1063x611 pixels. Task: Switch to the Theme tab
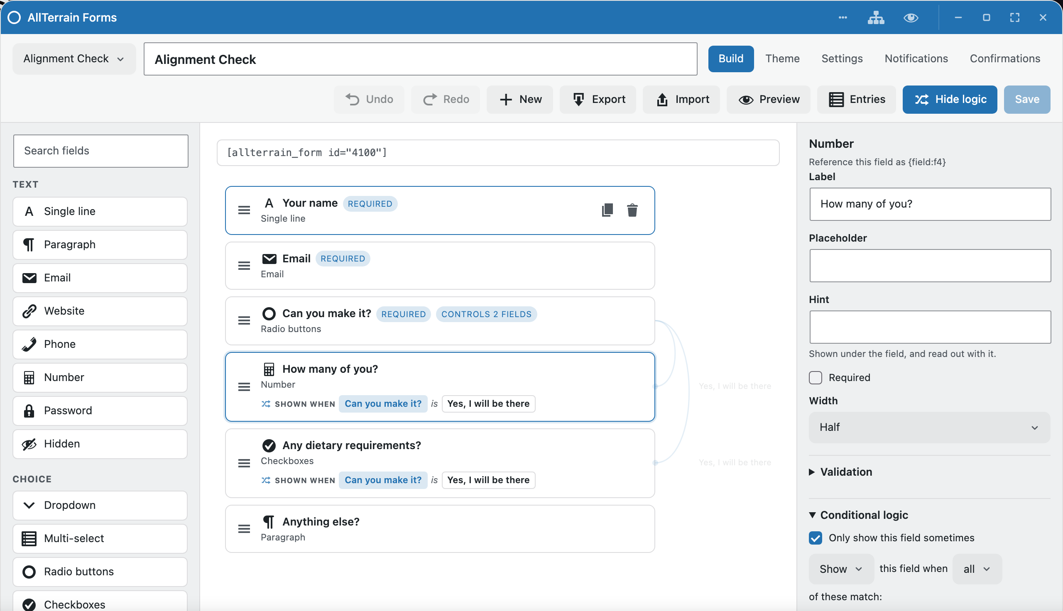(x=782, y=59)
